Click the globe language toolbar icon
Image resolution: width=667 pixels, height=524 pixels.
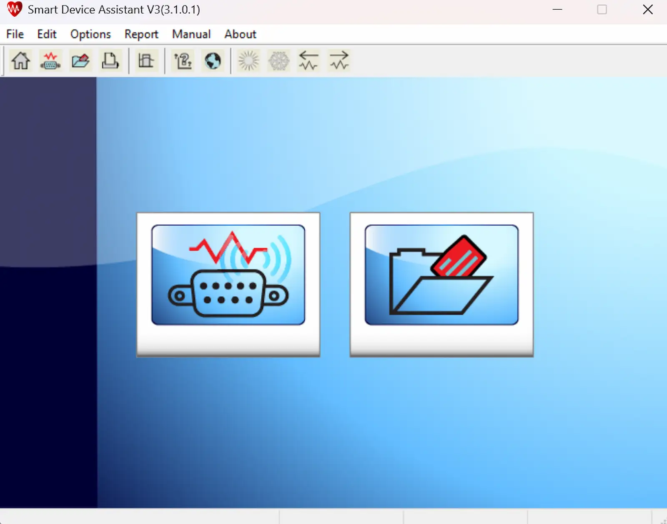(213, 60)
